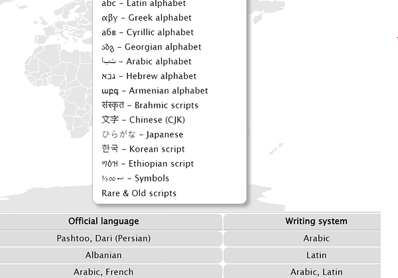Click the Arabic, French table cell
Image resolution: width=398 pixels, height=278 pixels.
click(x=103, y=271)
